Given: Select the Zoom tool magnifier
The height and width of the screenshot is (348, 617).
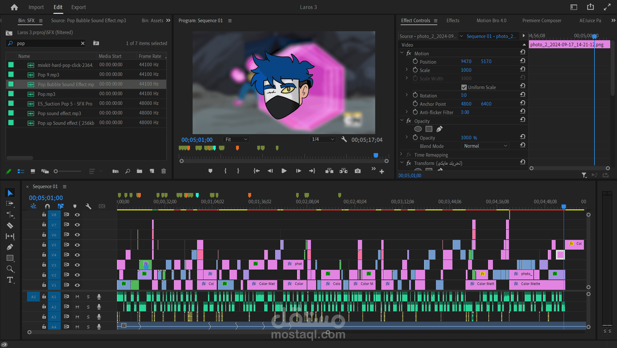Looking at the screenshot, I should coord(10,269).
